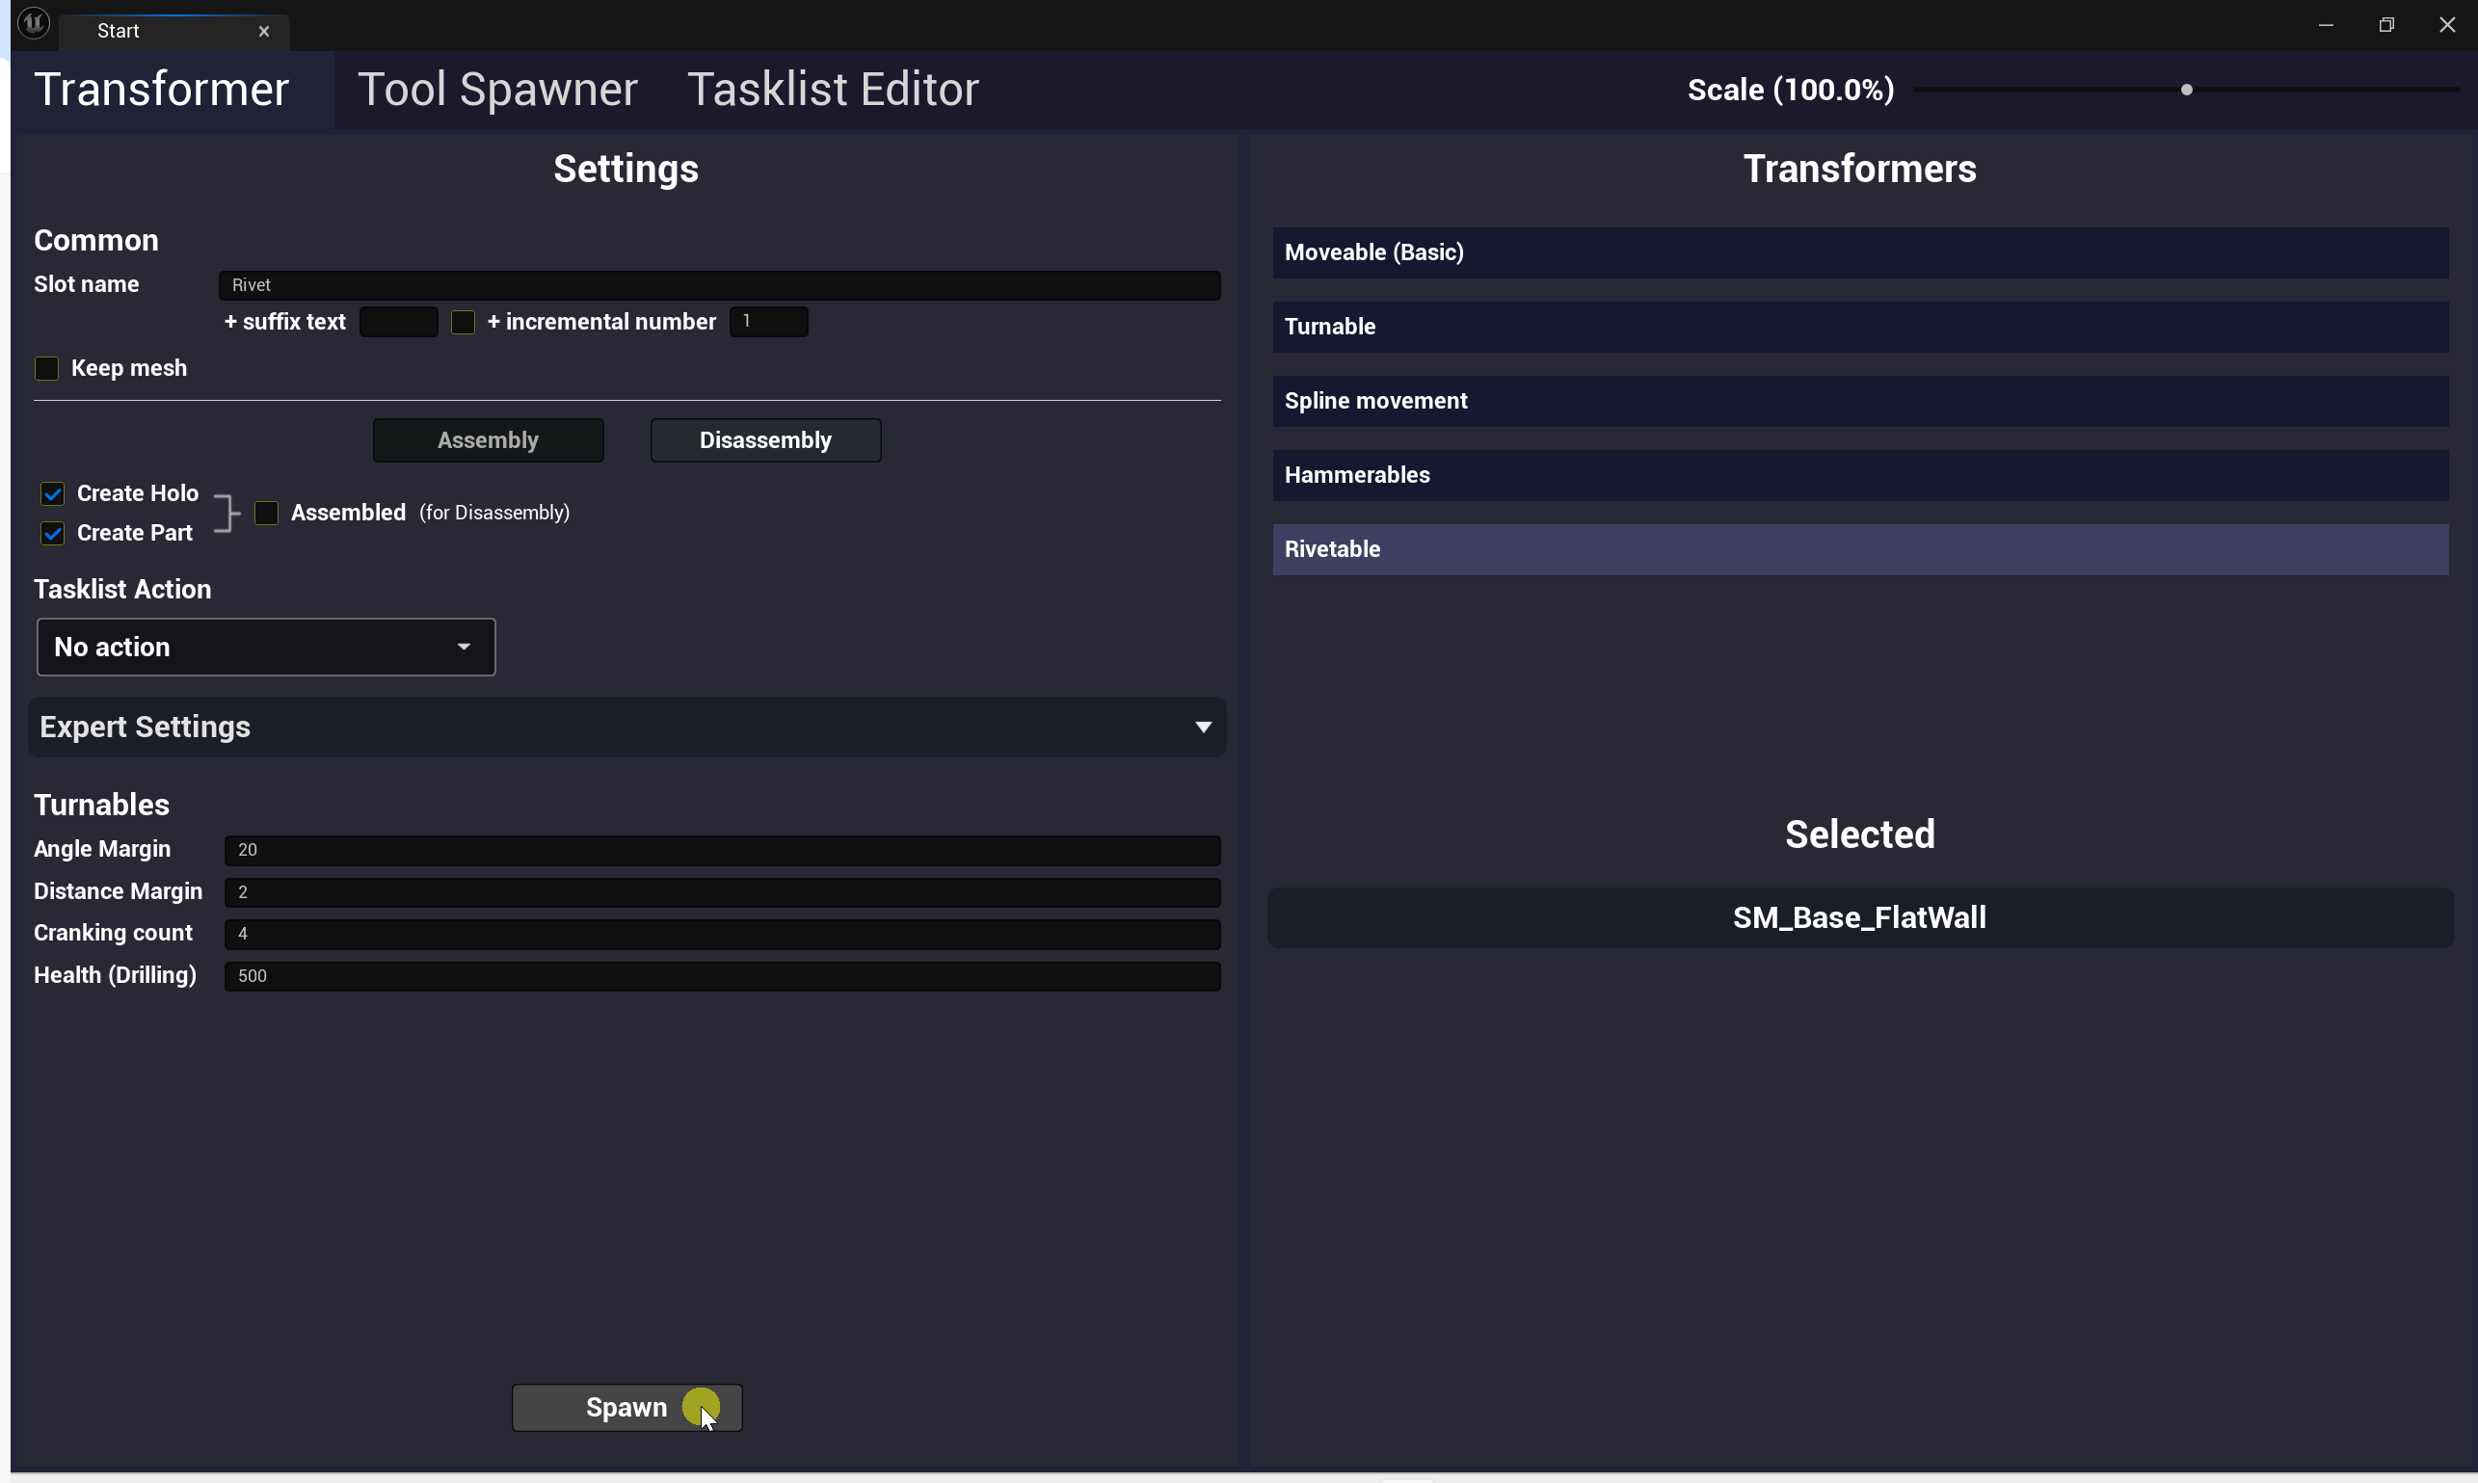Click the Unreal Engine logo icon
Viewport: 2478px width, 1483px height.
click(34, 23)
